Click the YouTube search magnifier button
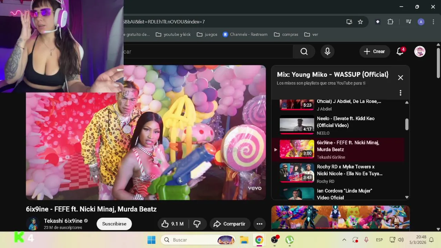This screenshot has width=441, height=248. tap(304, 52)
